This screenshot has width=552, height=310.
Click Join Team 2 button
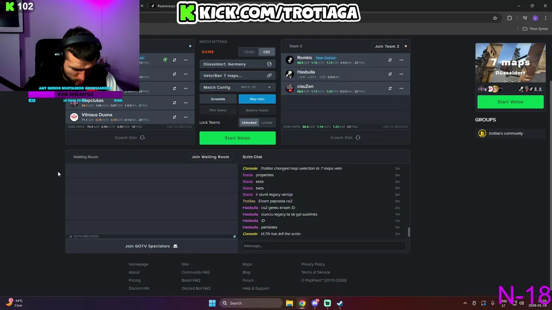tap(387, 46)
